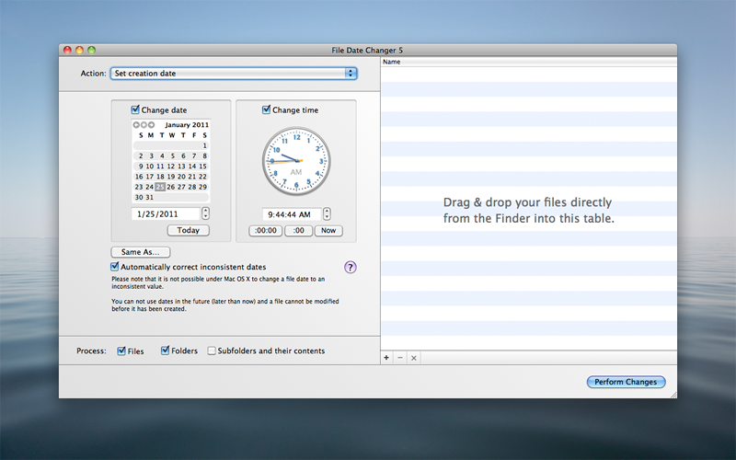Click the :00:00 time button
The width and height of the screenshot is (736, 460).
pos(265,231)
